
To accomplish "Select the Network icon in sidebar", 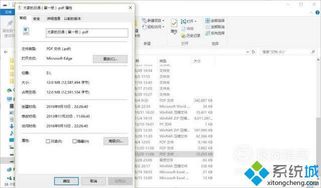I will pyautogui.click(x=10, y=178).
